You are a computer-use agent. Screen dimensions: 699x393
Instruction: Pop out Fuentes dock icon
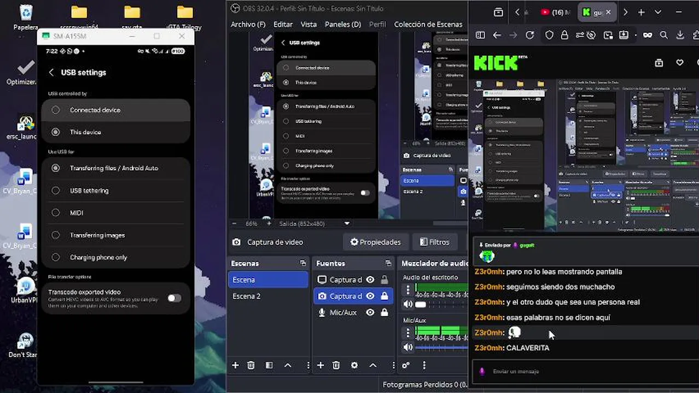[x=388, y=263]
